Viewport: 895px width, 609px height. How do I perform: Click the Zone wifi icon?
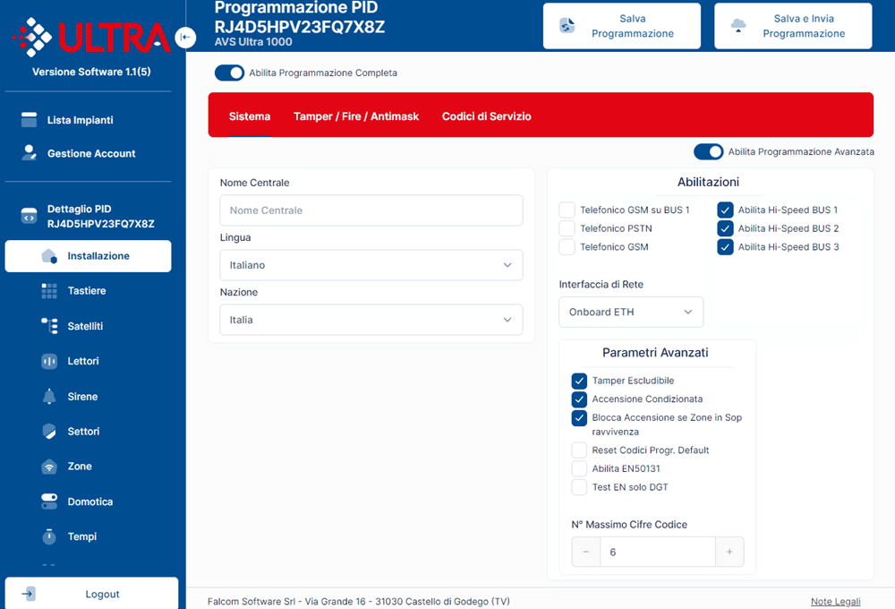pyautogui.click(x=49, y=467)
